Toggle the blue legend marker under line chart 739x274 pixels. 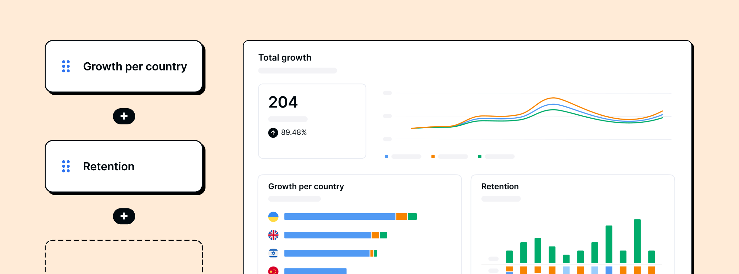click(x=386, y=156)
